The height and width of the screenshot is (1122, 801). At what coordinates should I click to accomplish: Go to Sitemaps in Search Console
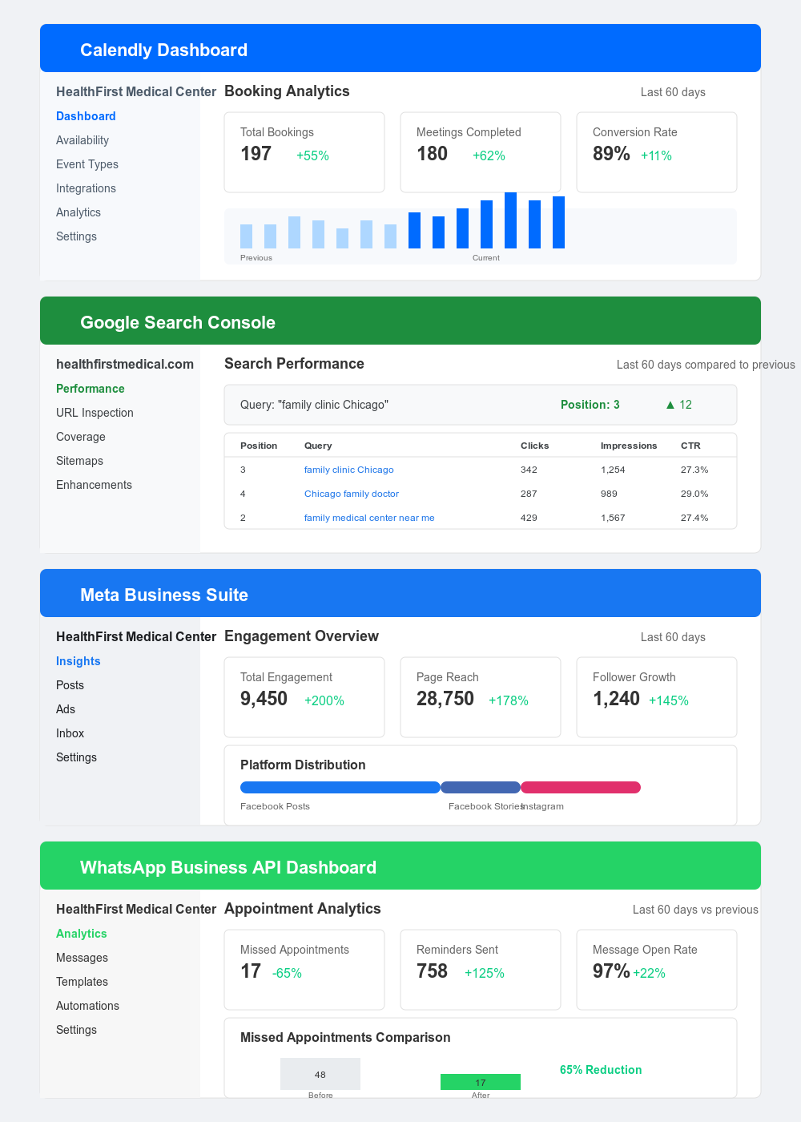coord(79,461)
